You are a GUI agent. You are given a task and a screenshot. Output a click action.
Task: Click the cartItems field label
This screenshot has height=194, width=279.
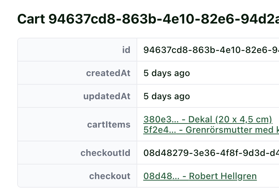109,125
